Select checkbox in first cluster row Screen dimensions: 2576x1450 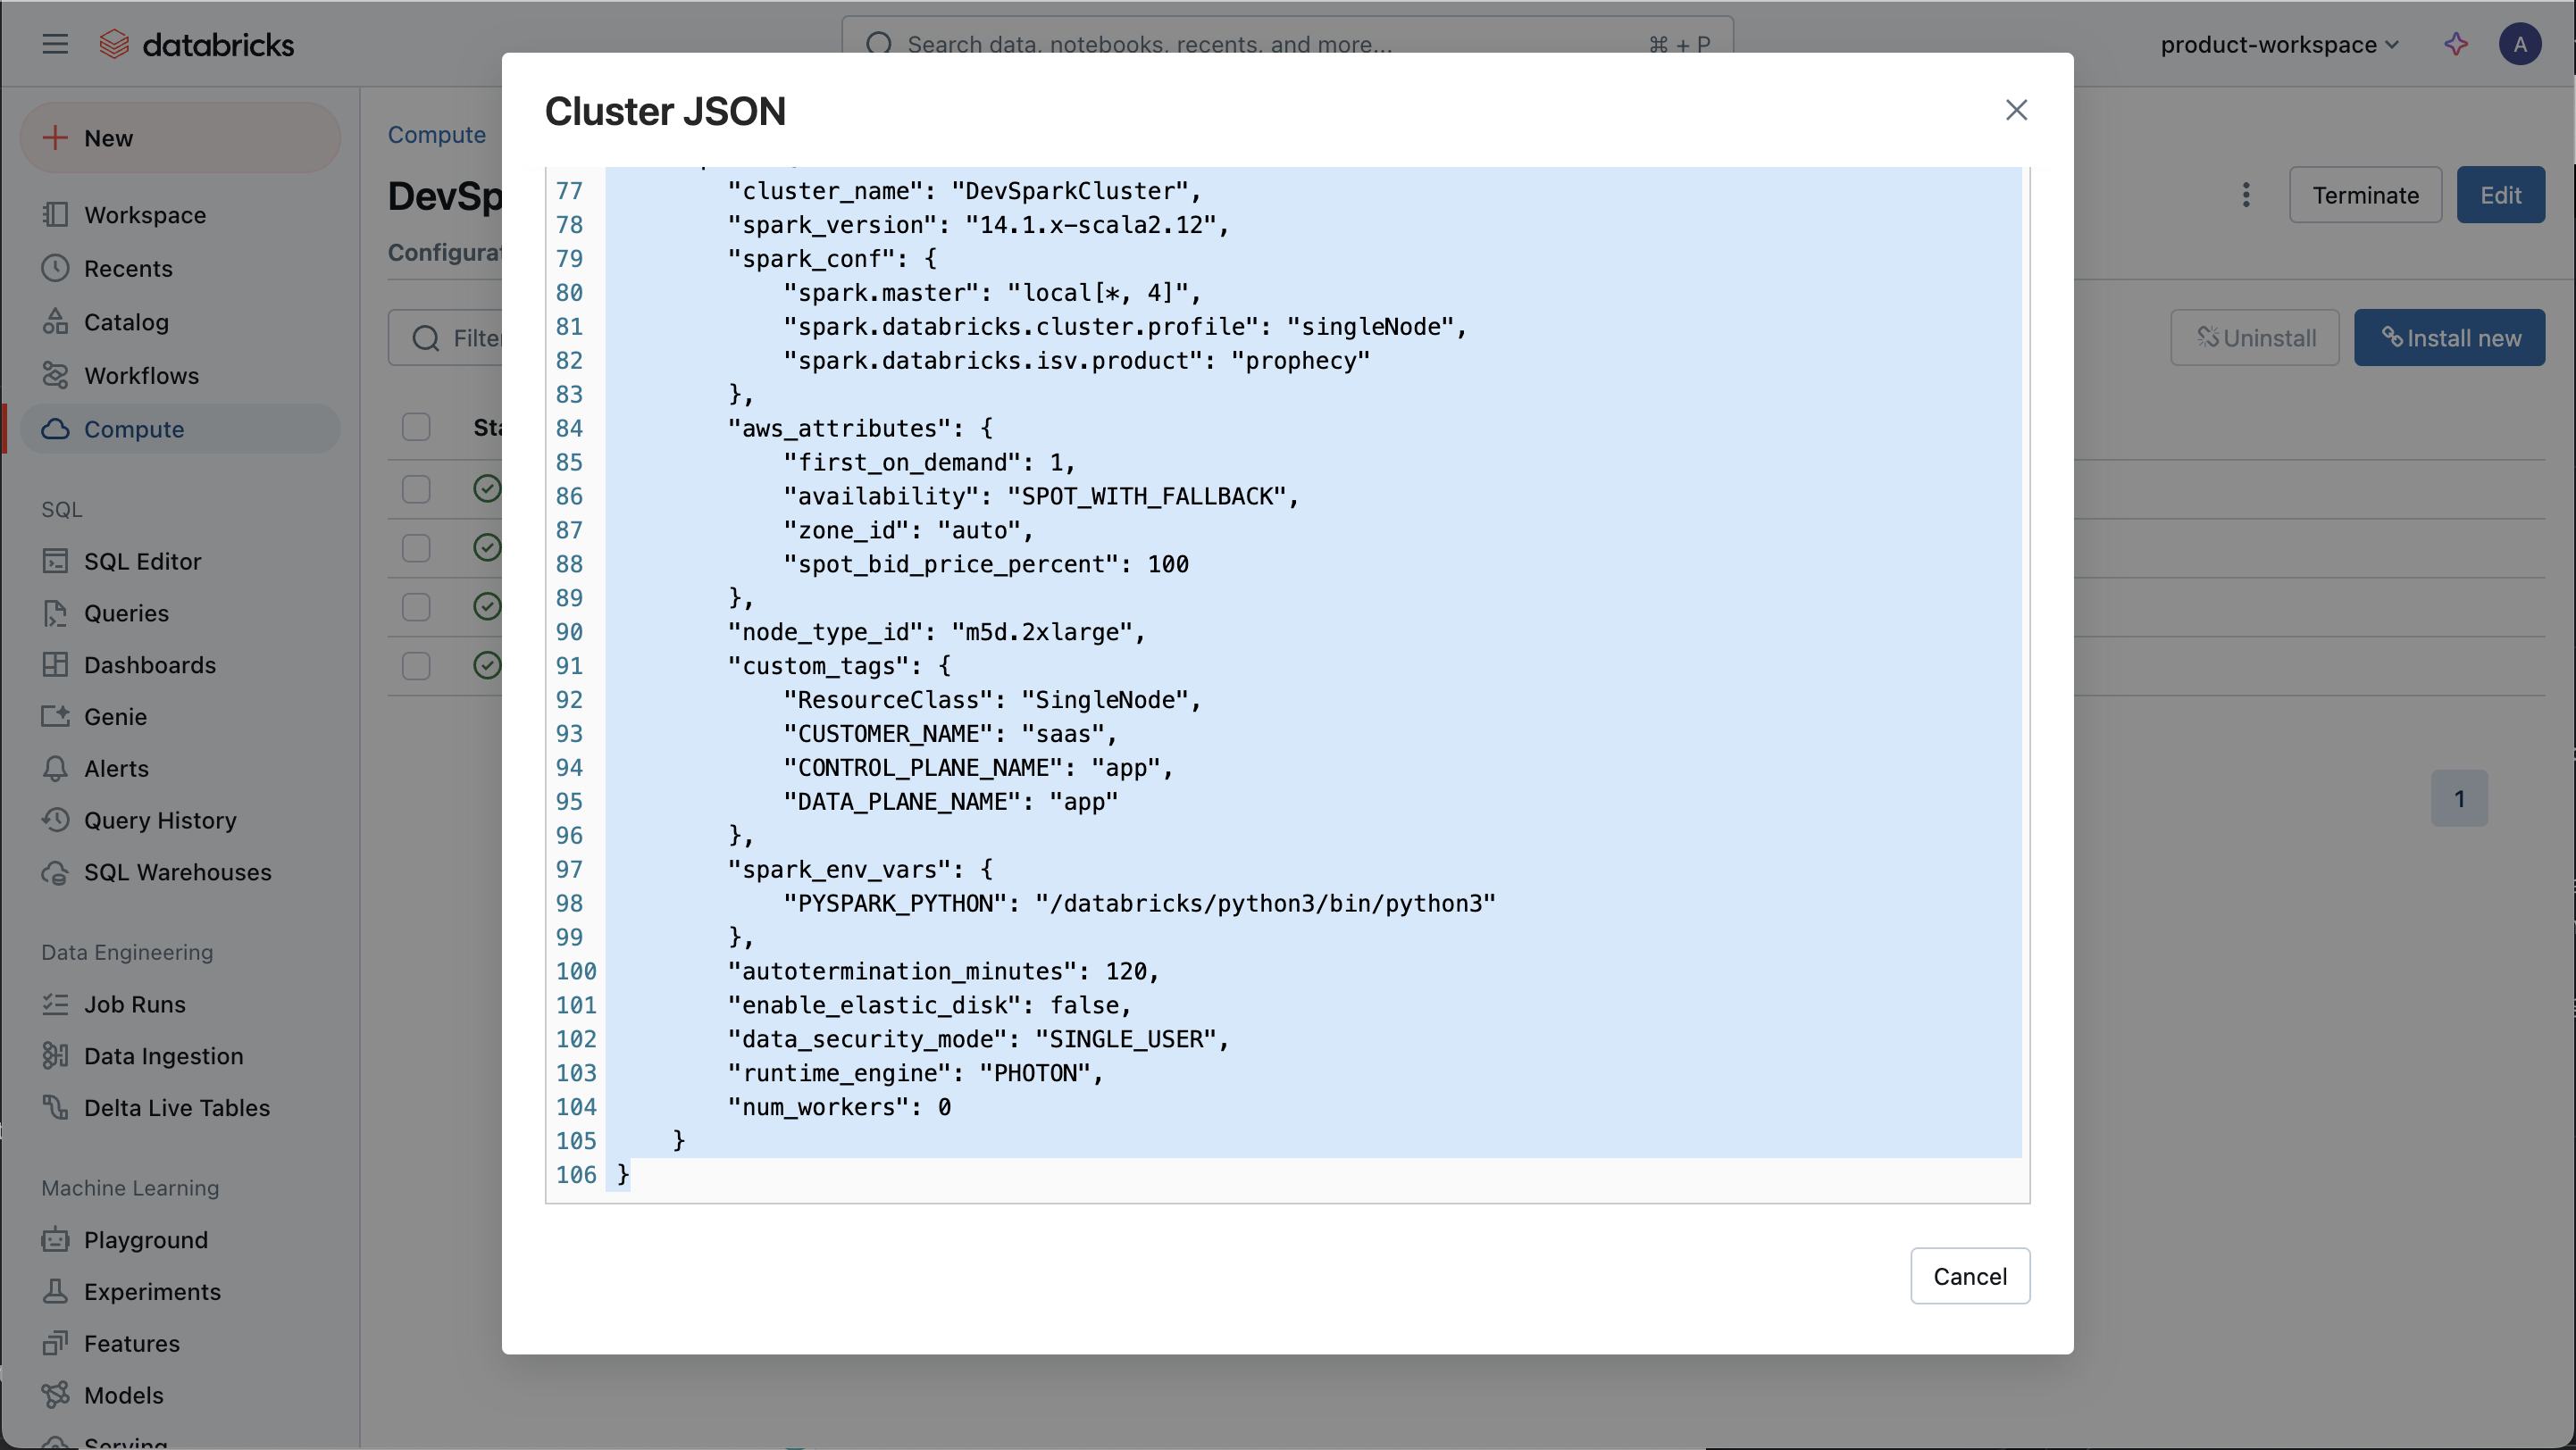(x=415, y=488)
